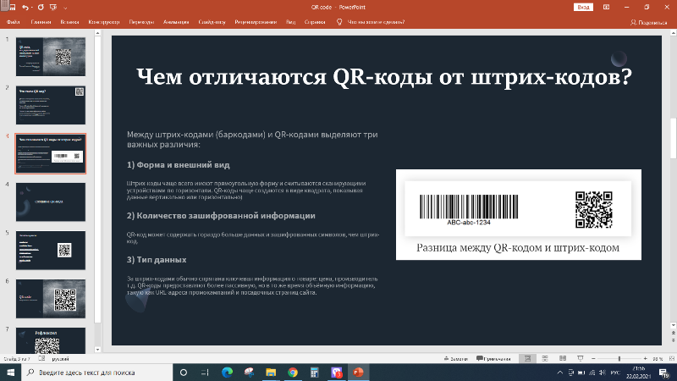Open the Windows Start menu
This screenshot has width=677, height=381.
10,373
